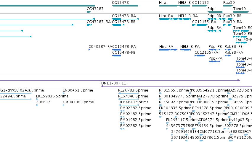Screen dimensions: 252x142
Task: Click the CG15478-RB transcript feature
Action: (x=118, y=25)
